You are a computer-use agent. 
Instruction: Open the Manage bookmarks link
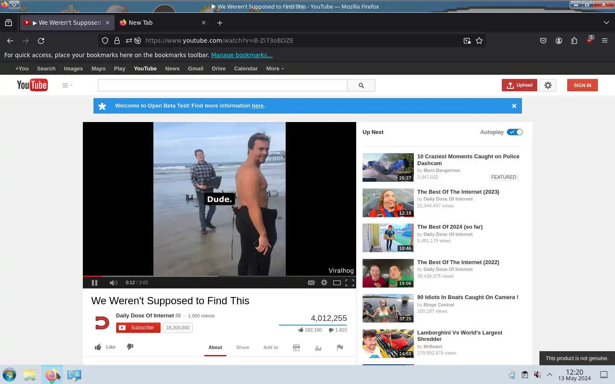pyautogui.click(x=242, y=55)
